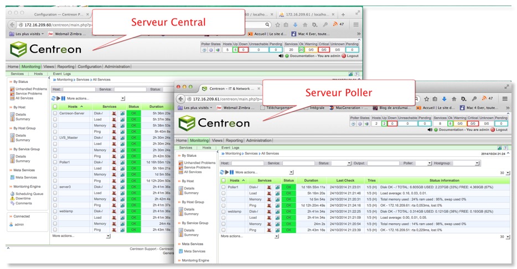
Task: Tick checkbox for webiamp Ping row in Poller window
Action: coord(224,230)
